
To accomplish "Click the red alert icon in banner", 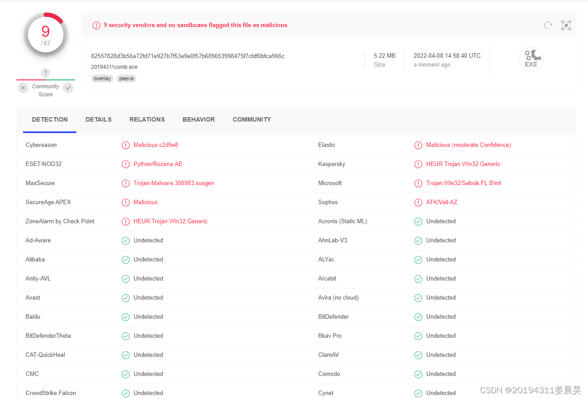I will (x=96, y=25).
